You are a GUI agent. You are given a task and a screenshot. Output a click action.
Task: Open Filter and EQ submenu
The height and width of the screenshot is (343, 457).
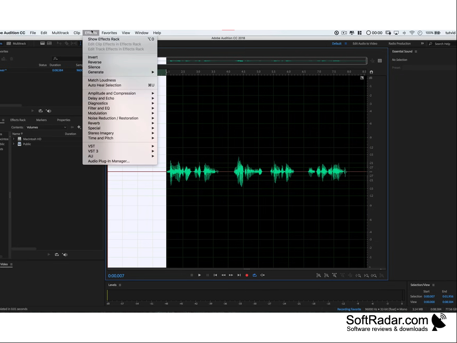pos(120,108)
